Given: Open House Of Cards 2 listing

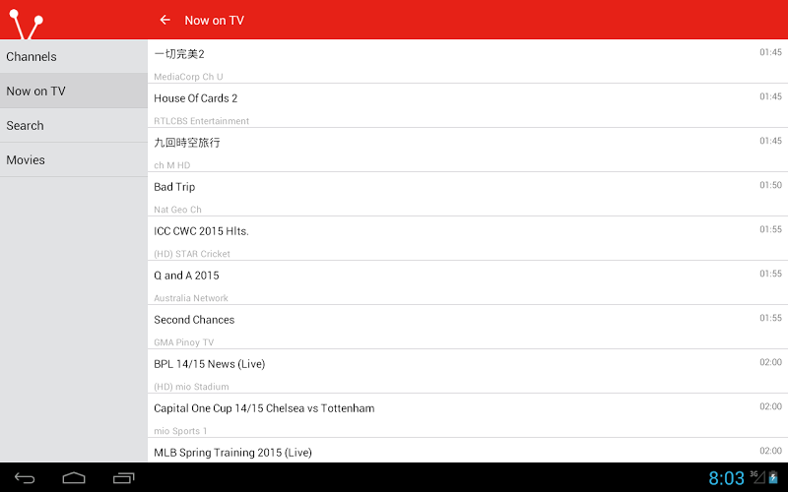Looking at the screenshot, I should pos(468,105).
